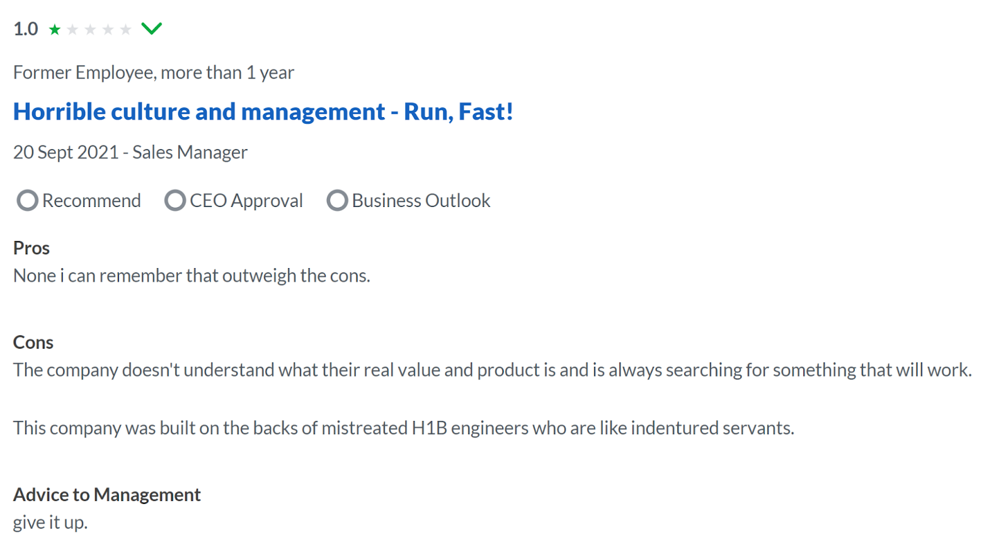The height and width of the screenshot is (538, 1008).
Task: Click the sentence about real value and product
Action: point(493,370)
